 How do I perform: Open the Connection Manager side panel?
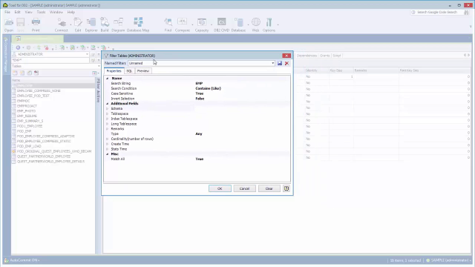(5, 54)
